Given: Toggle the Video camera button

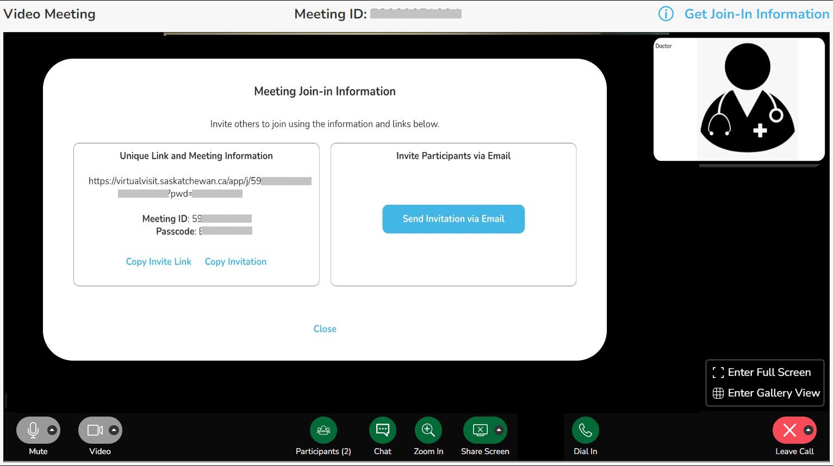Looking at the screenshot, I should pyautogui.click(x=95, y=430).
